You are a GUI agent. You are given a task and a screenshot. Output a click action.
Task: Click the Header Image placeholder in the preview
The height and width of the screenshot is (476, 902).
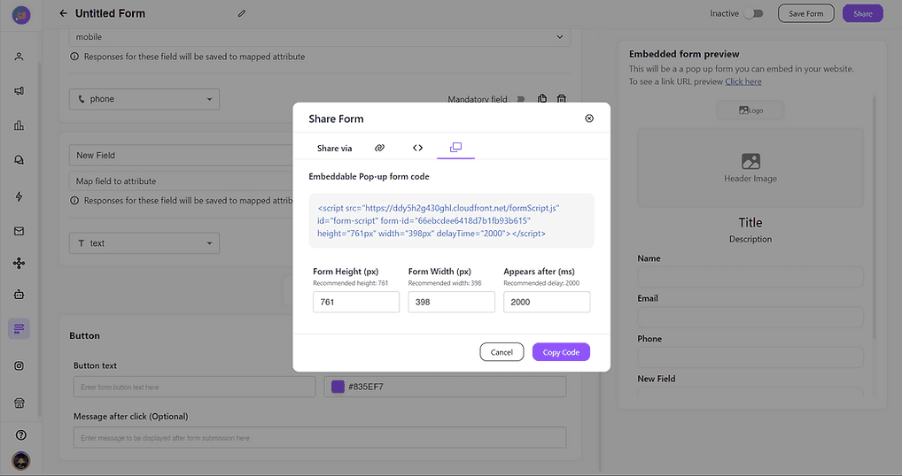(750, 168)
